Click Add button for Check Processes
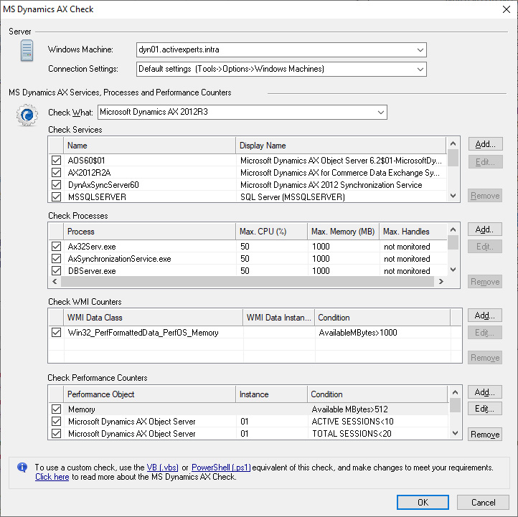The width and height of the screenshot is (518, 517). (484, 229)
